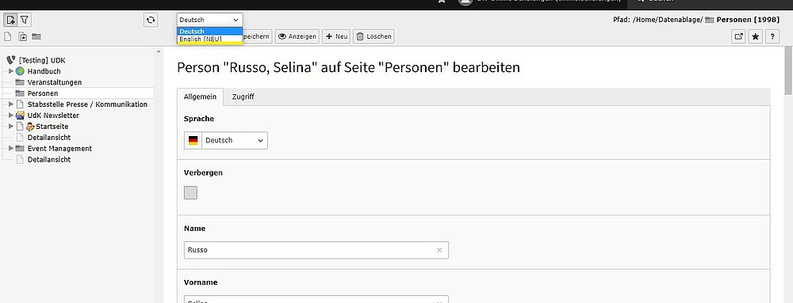Viewport: 793px width, 303px height.
Task: Pick the shortcut page type icon
Action: point(23,36)
